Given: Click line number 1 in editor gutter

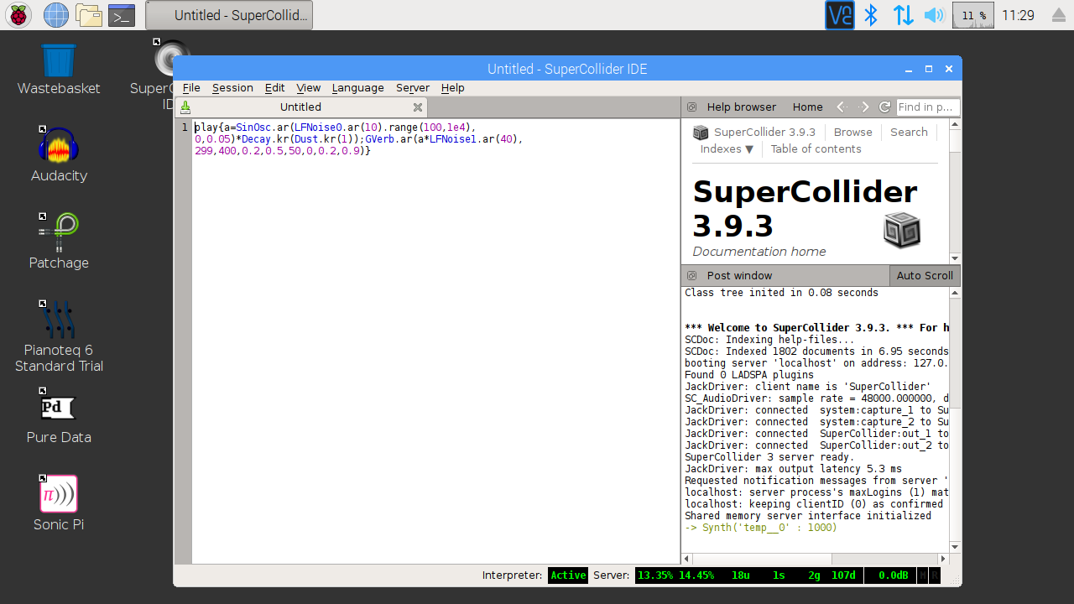Looking at the screenshot, I should [x=185, y=128].
